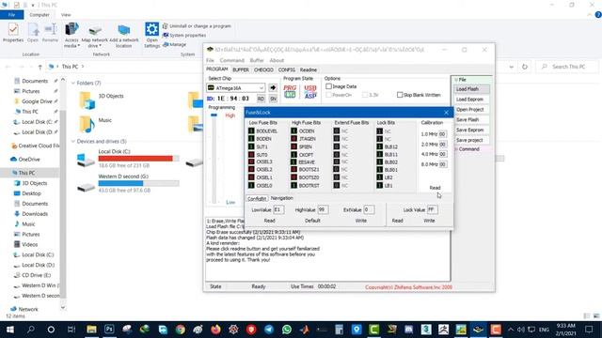This screenshot has height=338, width=602.
Task: Click the Load Eeprom button
Action: [x=472, y=100]
